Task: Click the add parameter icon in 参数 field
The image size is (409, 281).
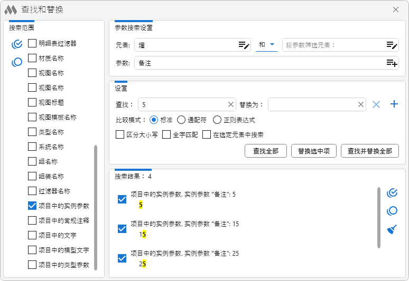Action: click(392, 63)
